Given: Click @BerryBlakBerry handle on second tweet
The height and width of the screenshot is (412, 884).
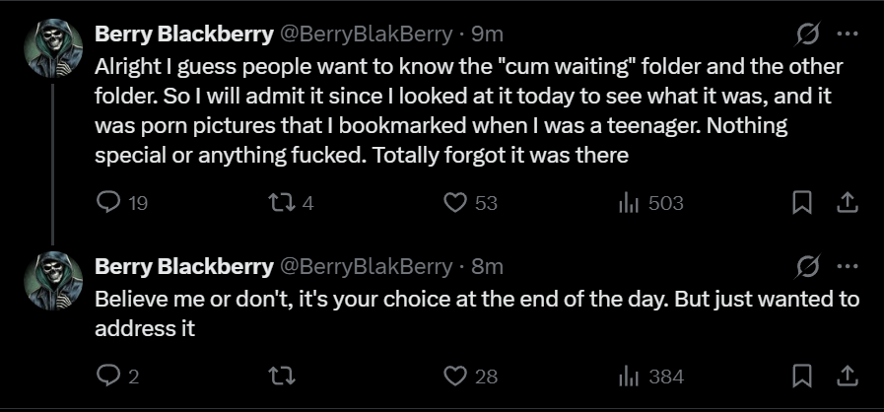Looking at the screenshot, I should [365, 266].
